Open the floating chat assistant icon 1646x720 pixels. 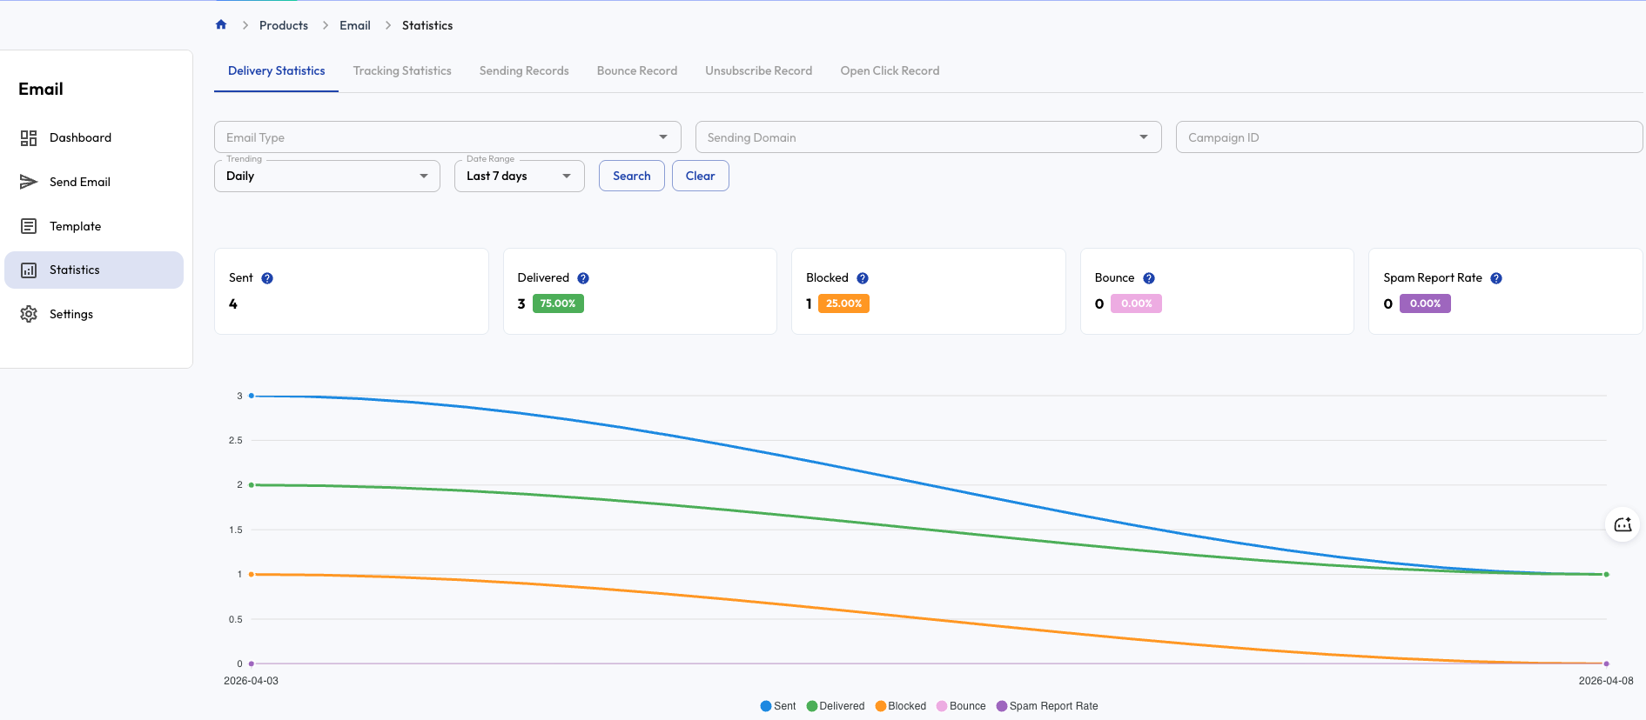pos(1622,524)
